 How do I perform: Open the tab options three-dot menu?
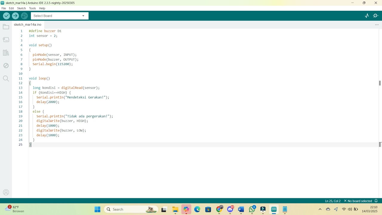(x=377, y=25)
